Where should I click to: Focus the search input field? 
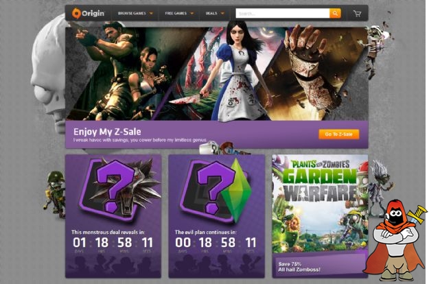click(x=283, y=13)
